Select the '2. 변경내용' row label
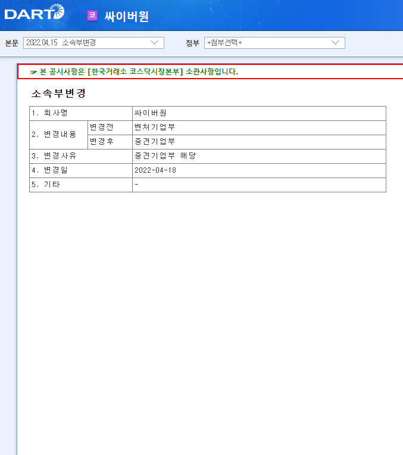This screenshot has height=455, width=403. (x=58, y=135)
